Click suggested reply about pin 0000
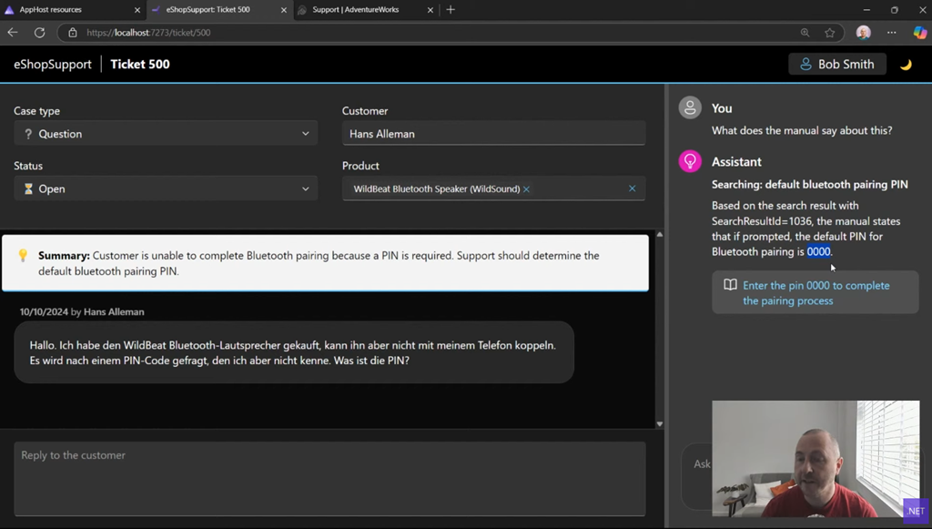This screenshot has height=529, width=932. click(x=815, y=293)
